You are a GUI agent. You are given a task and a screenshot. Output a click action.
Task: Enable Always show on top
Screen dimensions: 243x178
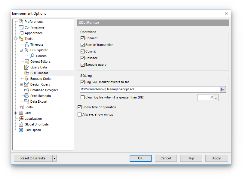pos(80,114)
